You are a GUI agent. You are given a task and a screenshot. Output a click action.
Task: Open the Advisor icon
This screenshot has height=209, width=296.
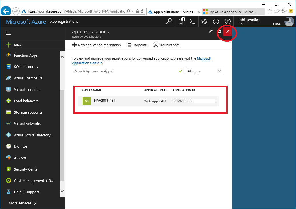click(9, 158)
